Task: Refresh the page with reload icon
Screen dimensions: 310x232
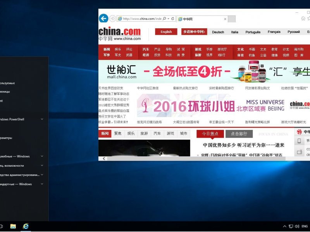Action: click(172, 19)
